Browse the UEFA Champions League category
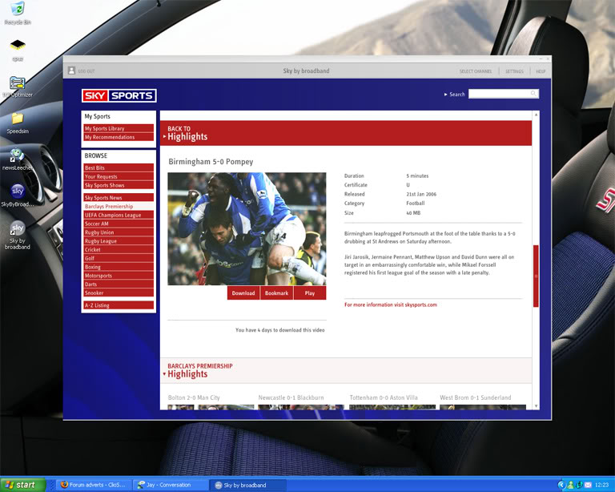 pyautogui.click(x=113, y=215)
